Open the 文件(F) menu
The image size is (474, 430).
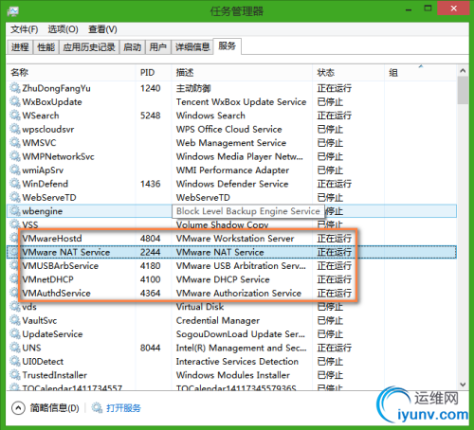pos(25,29)
